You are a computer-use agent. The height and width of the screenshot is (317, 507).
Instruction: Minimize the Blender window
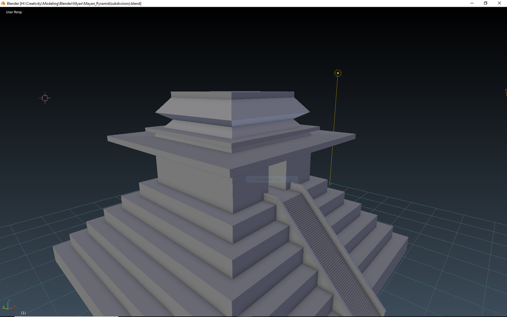pos(471,3)
